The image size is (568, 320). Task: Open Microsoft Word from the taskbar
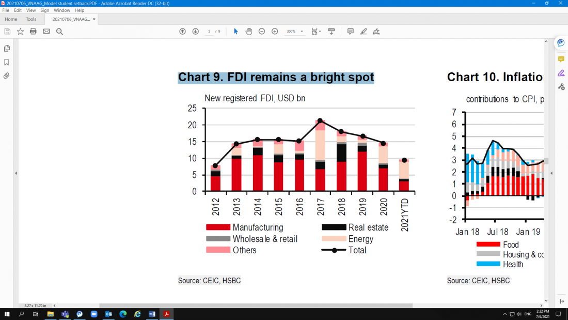152,314
